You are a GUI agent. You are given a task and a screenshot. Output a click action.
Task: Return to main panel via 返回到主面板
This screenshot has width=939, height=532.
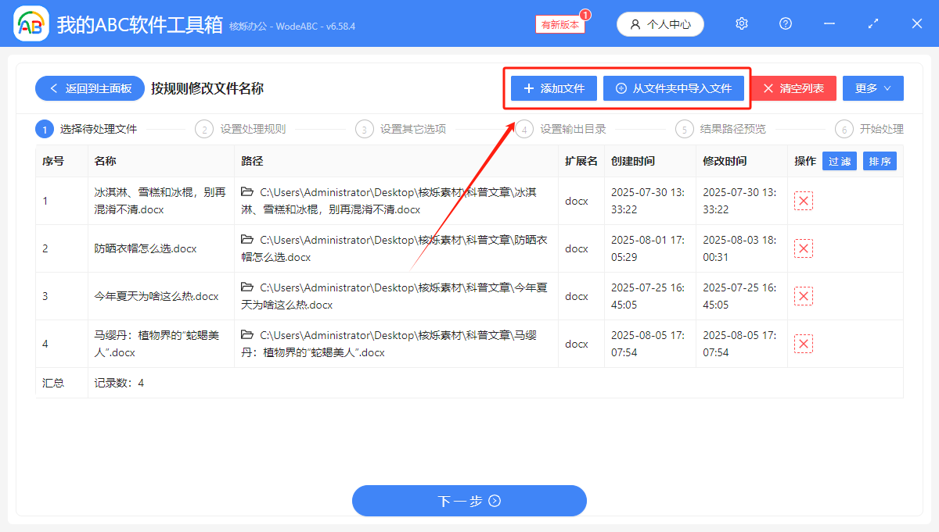(89, 87)
